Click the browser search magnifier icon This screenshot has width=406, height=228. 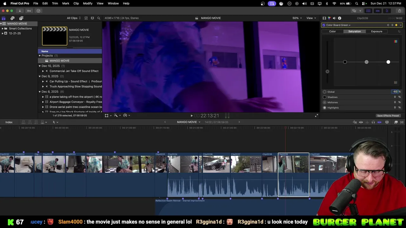point(99,18)
